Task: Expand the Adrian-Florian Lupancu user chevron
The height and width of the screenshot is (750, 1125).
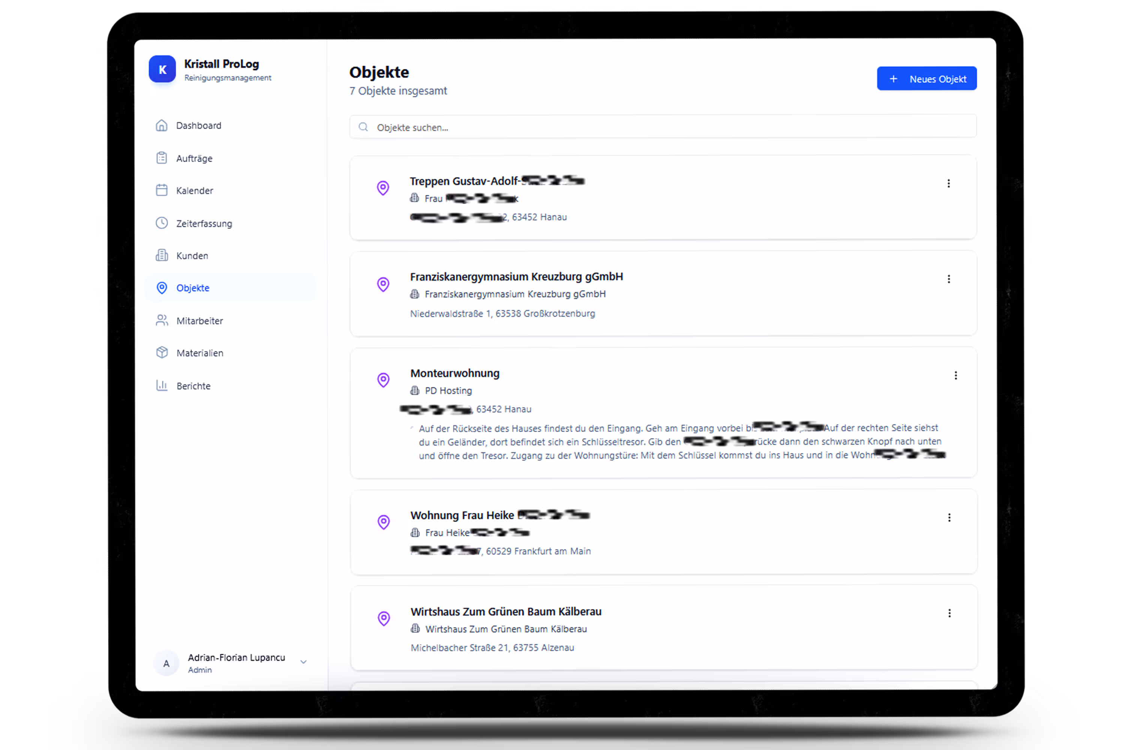Action: point(303,662)
